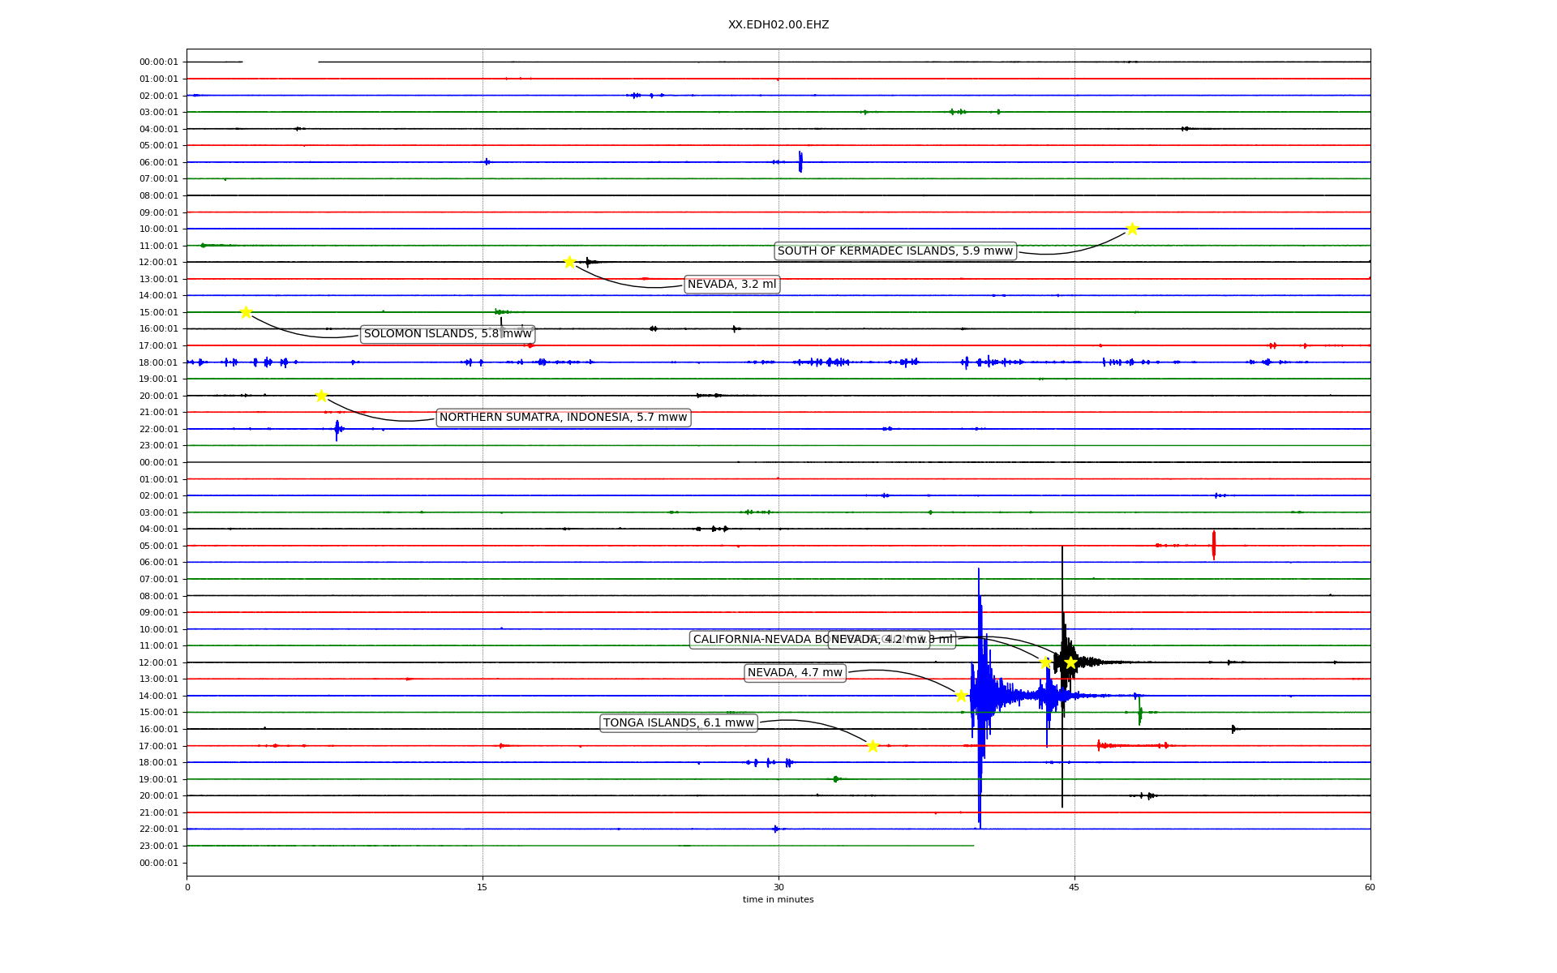Image resolution: width=1557 pixels, height=973 pixels.
Task: Click the large red spike on second 05:00:01 trace
Action: pos(1213,545)
